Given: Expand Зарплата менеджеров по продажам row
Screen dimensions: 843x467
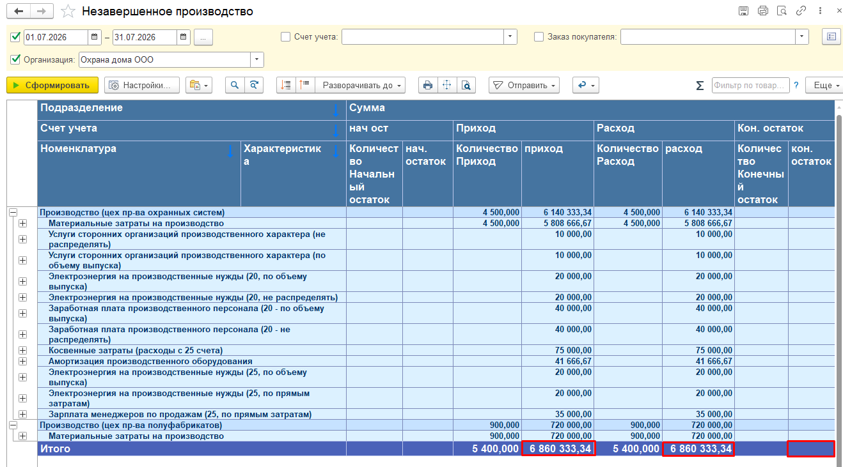Looking at the screenshot, I should (x=23, y=414).
